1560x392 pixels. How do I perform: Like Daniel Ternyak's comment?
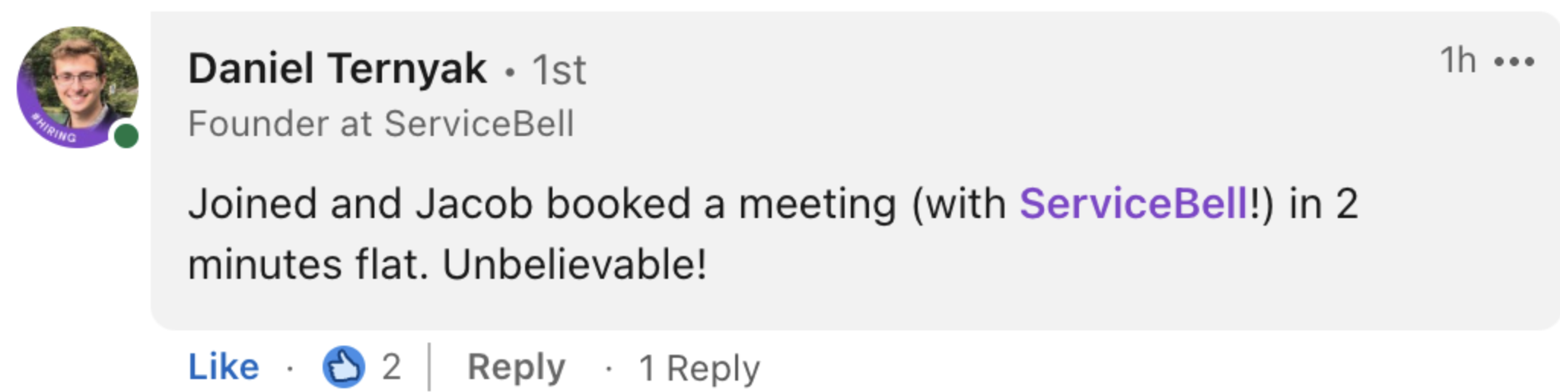click(224, 367)
